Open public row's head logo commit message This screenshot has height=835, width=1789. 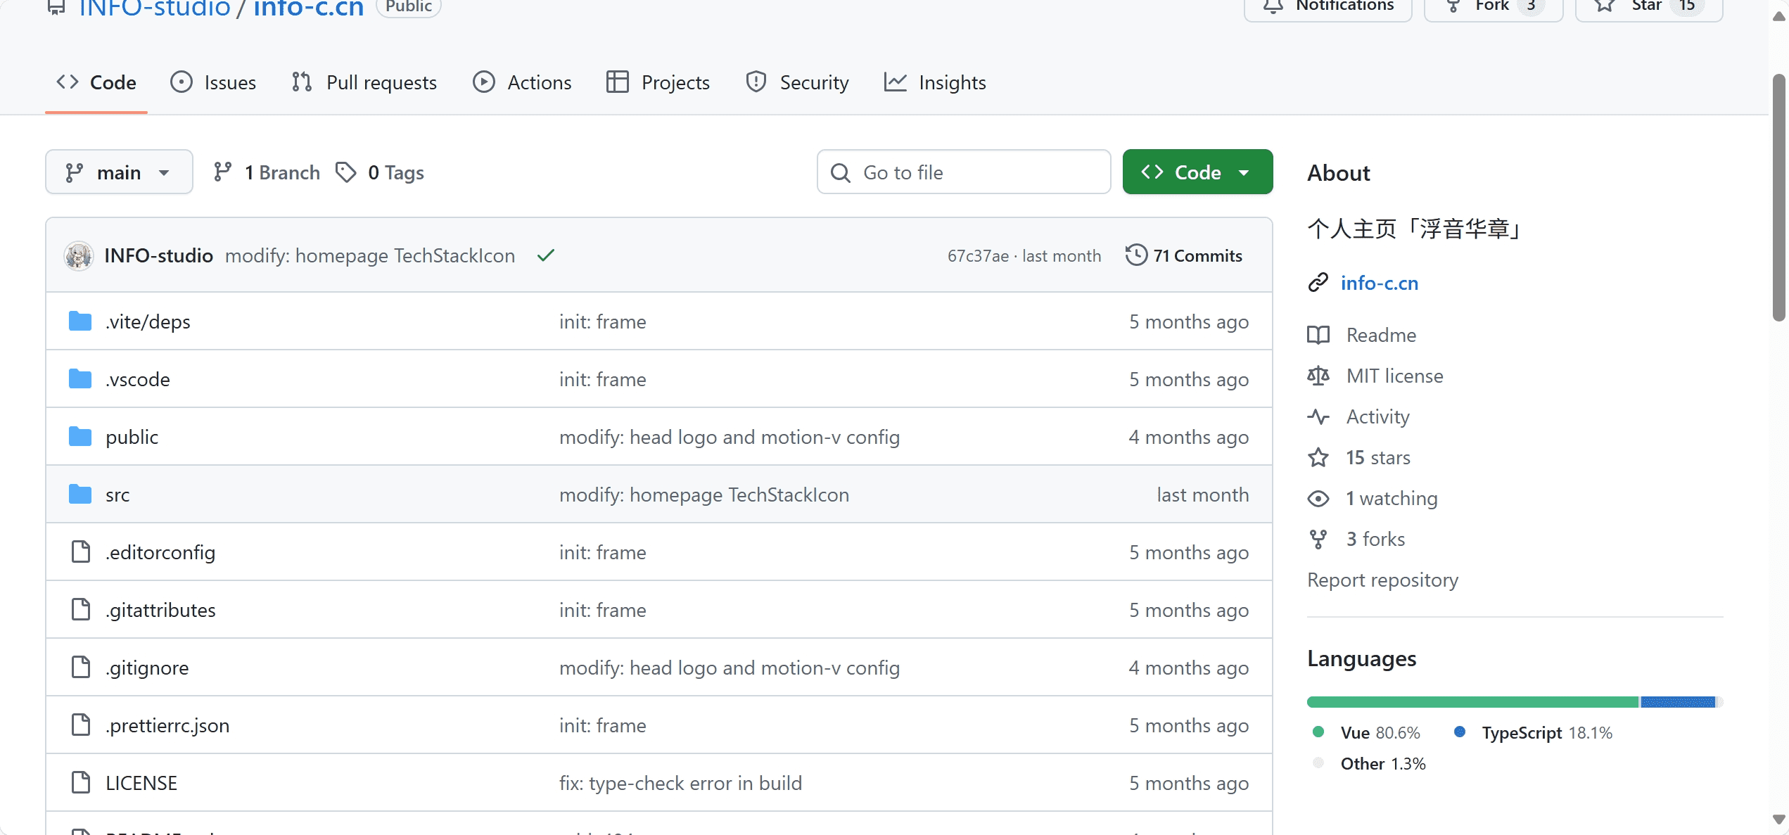click(730, 437)
